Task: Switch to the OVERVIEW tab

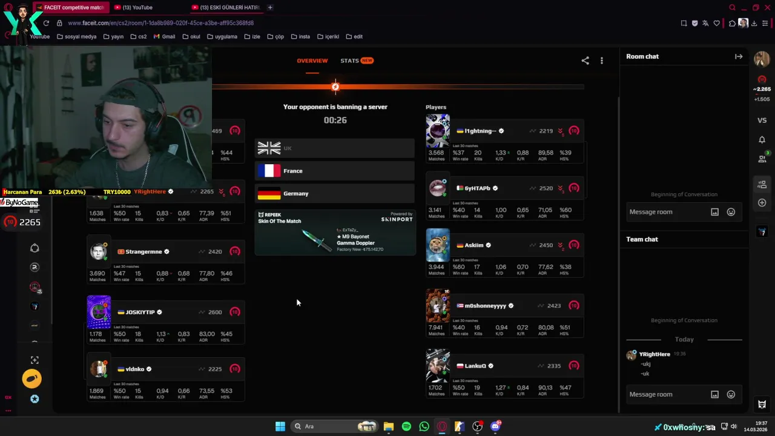Action: pyautogui.click(x=312, y=61)
